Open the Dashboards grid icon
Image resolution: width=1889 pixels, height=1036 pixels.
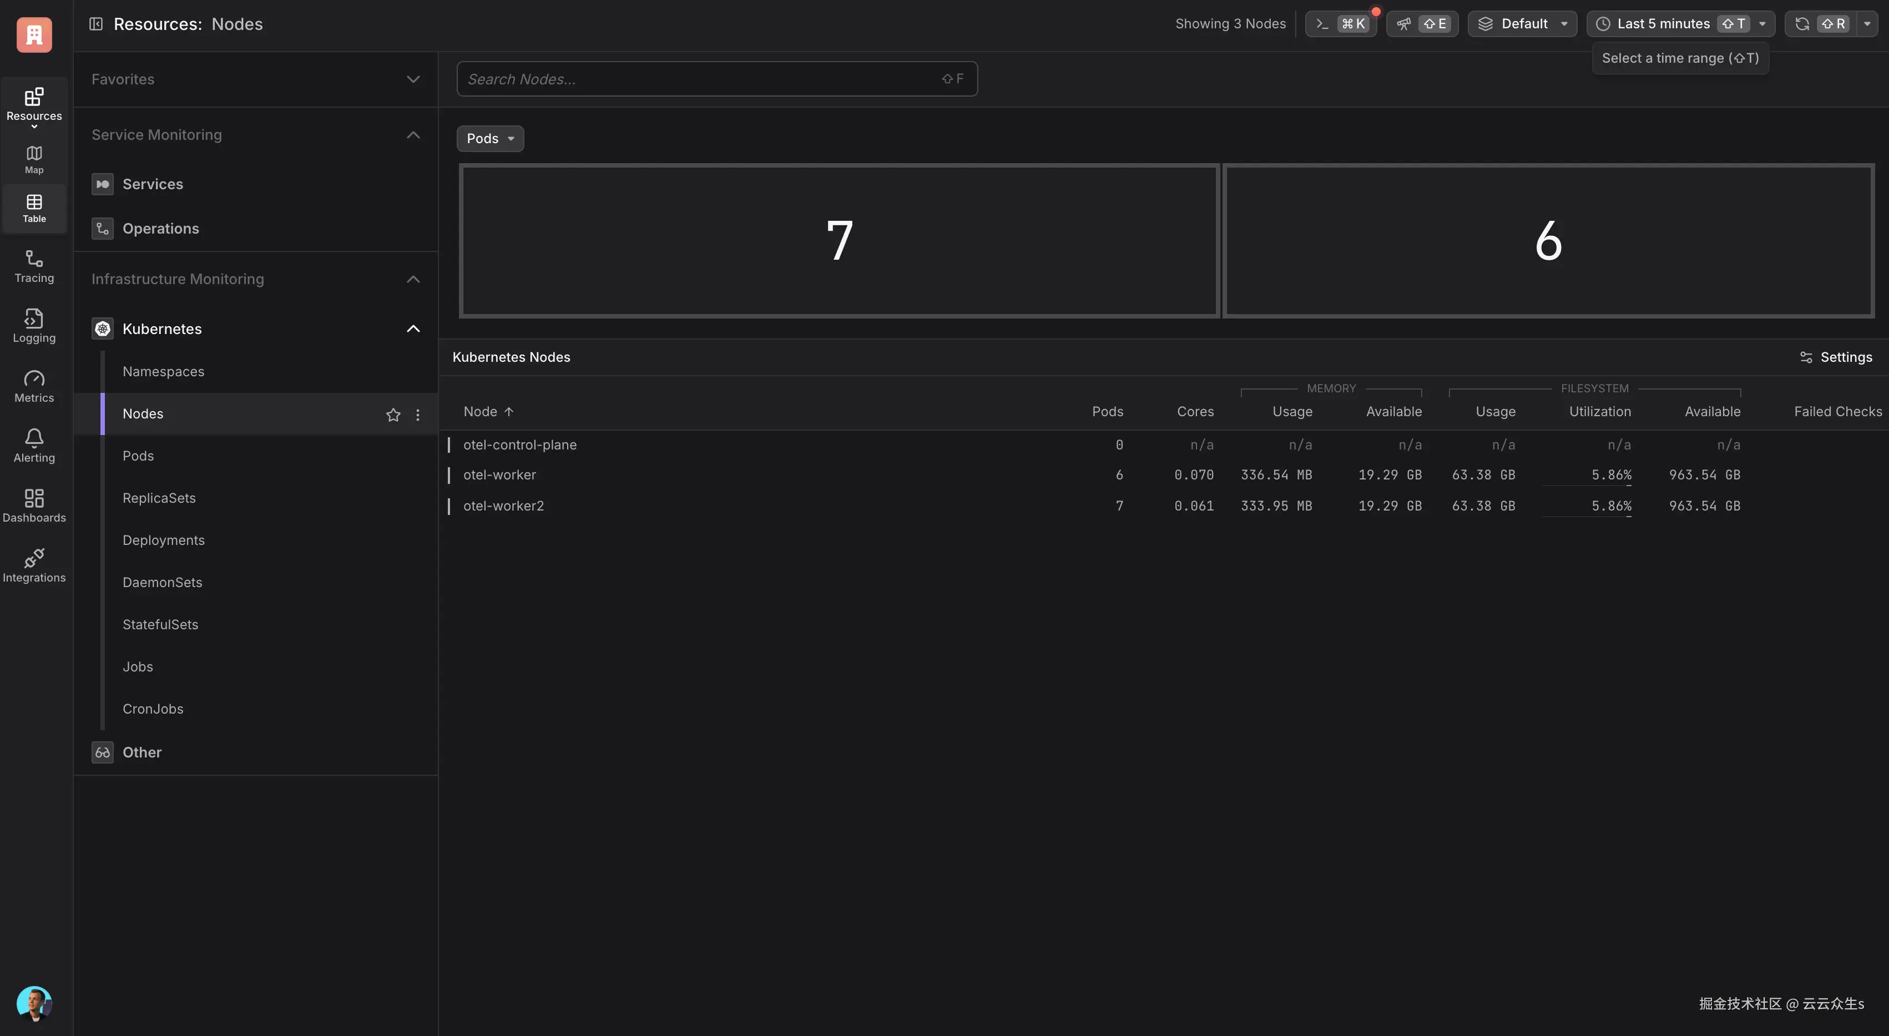[34, 498]
